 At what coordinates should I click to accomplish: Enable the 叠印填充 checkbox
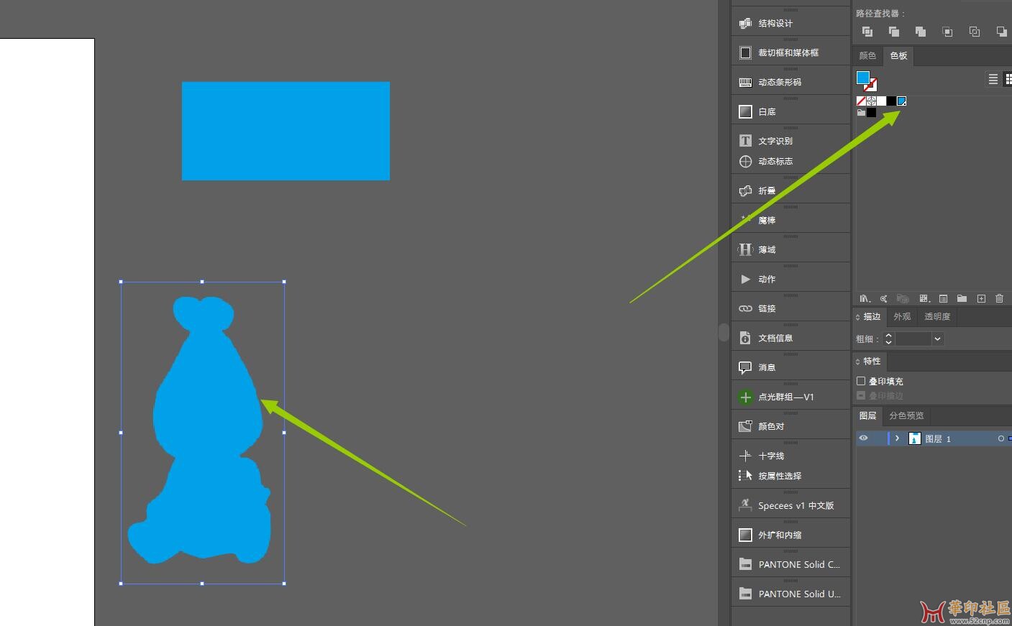861,381
